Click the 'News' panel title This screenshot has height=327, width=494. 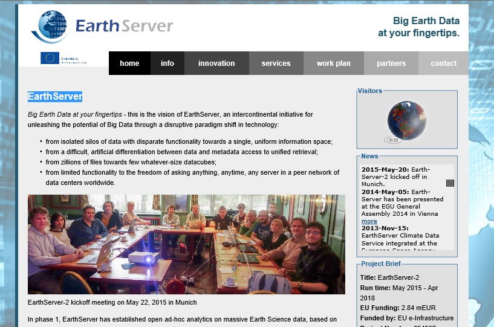tap(369, 156)
